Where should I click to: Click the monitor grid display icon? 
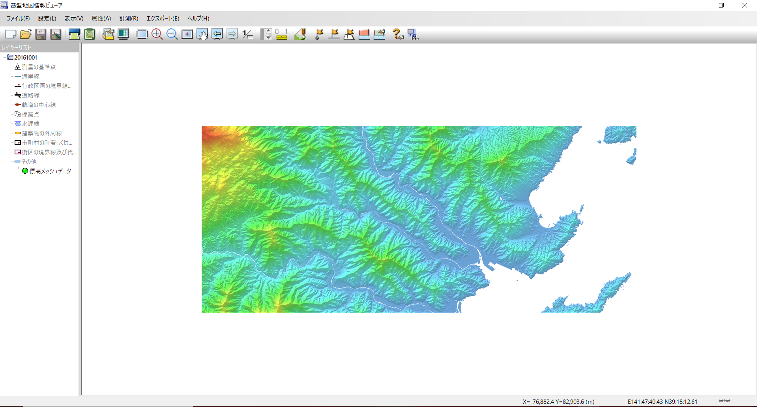click(x=124, y=34)
